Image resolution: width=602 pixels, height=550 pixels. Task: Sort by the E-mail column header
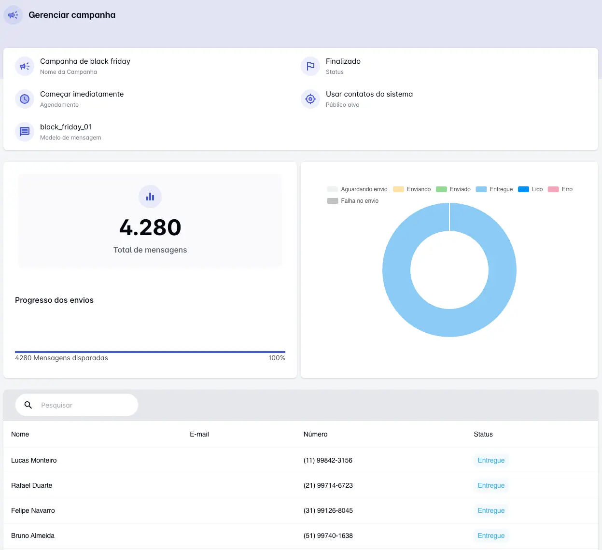(x=199, y=434)
